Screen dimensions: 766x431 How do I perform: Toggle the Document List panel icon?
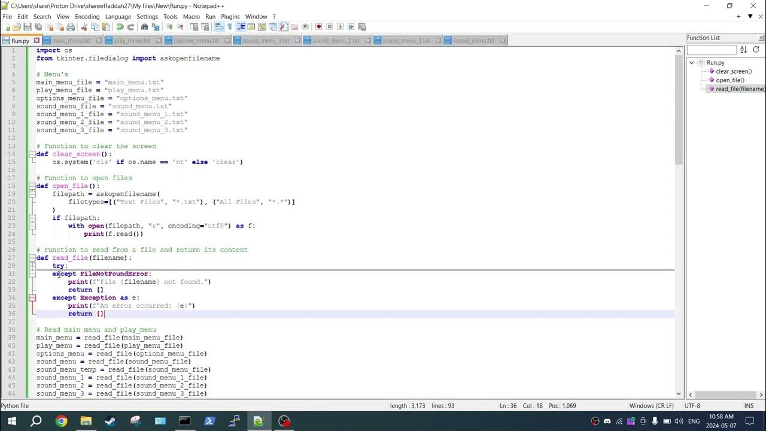(x=272, y=26)
